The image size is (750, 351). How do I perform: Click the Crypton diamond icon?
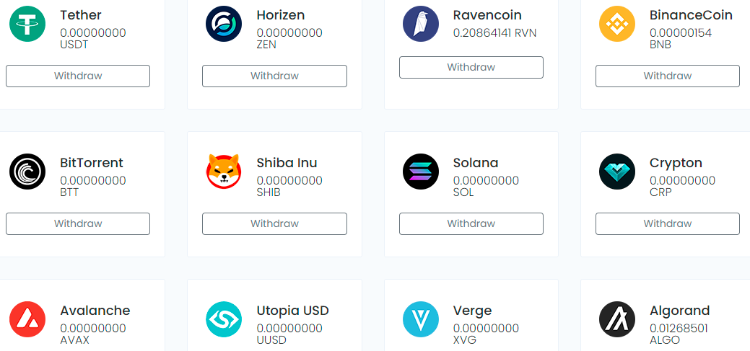617,172
